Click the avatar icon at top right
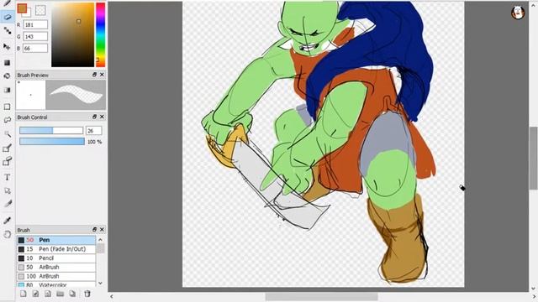This screenshot has height=302, width=538. click(518, 13)
